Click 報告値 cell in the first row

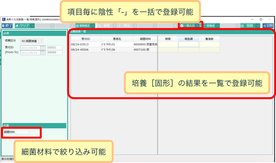coord(188,44)
